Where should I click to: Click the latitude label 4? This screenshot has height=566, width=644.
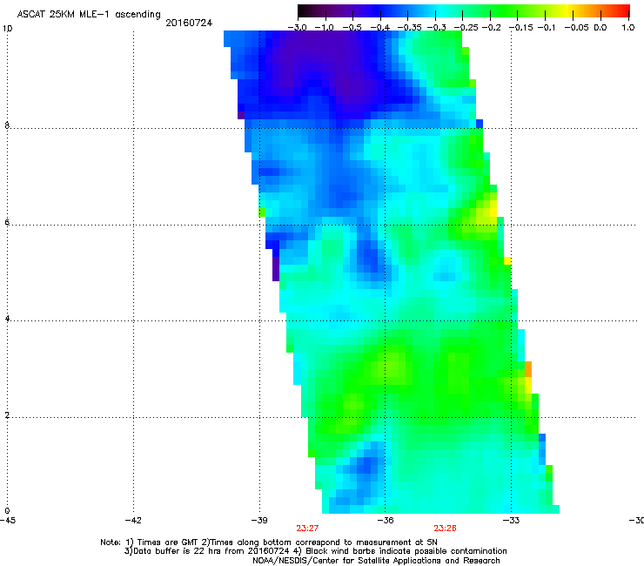[7, 318]
